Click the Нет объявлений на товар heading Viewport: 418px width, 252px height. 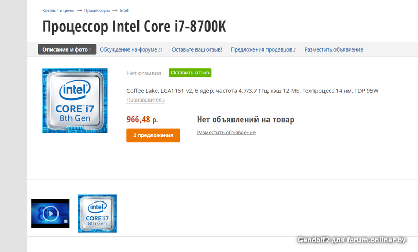pos(246,120)
